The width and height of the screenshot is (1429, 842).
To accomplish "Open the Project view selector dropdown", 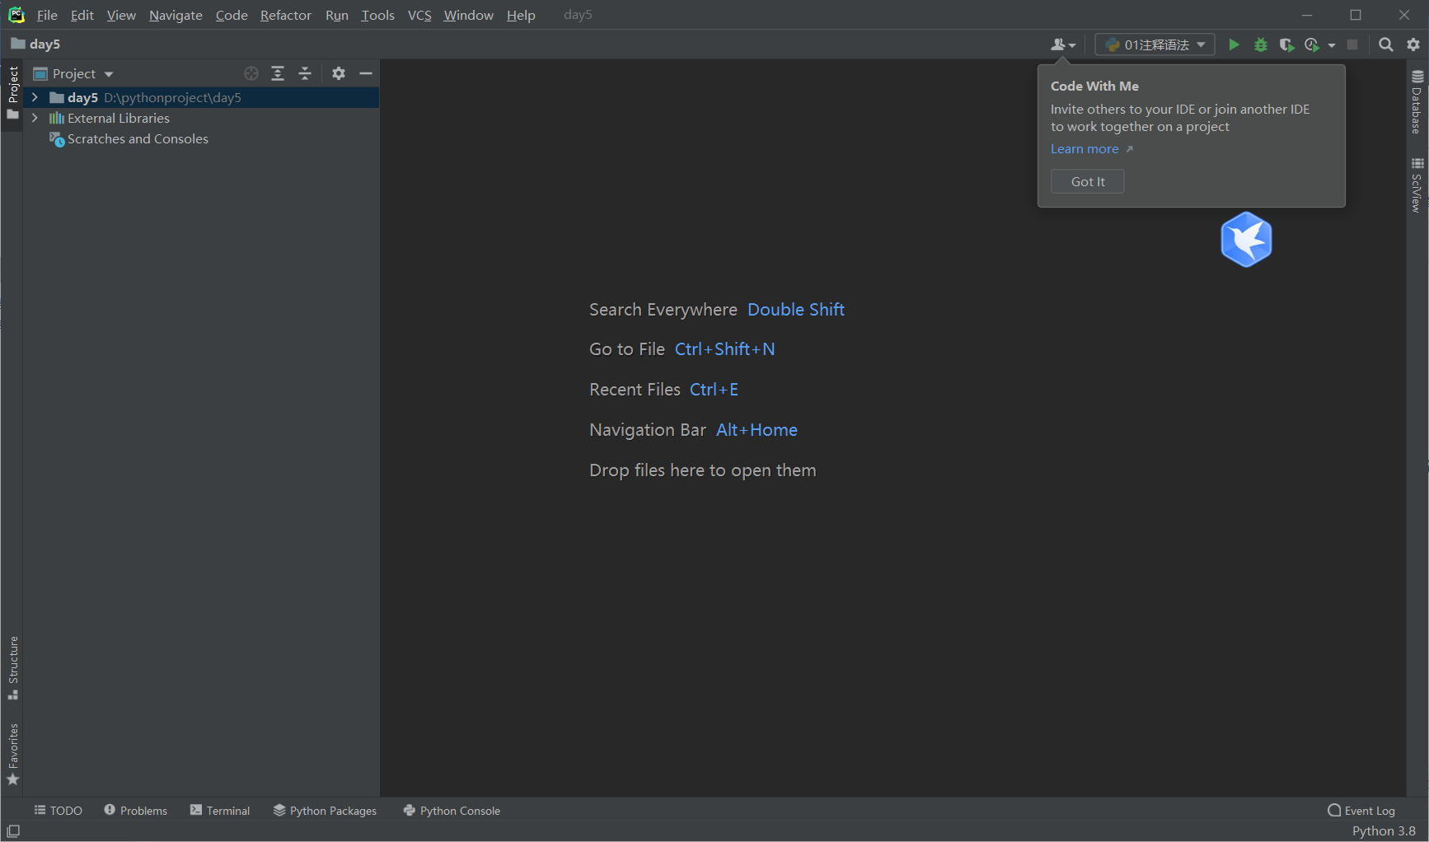I will 73,73.
